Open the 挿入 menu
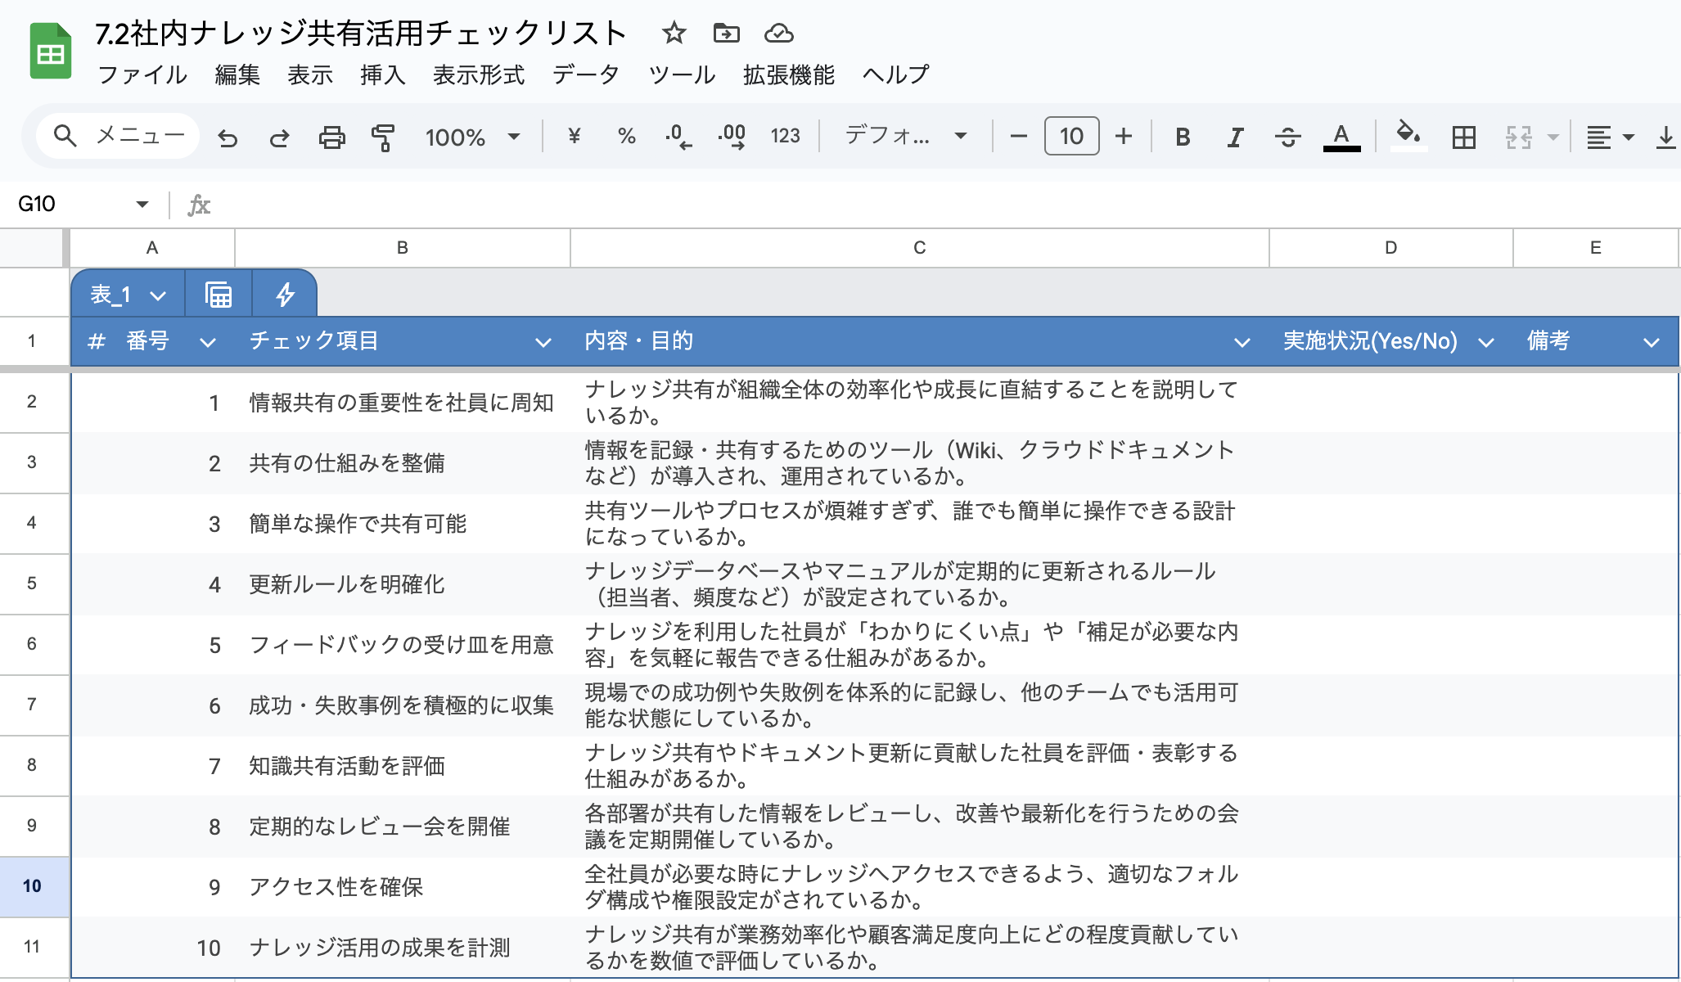Viewport: 1681px width, 982px height. [x=383, y=74]
